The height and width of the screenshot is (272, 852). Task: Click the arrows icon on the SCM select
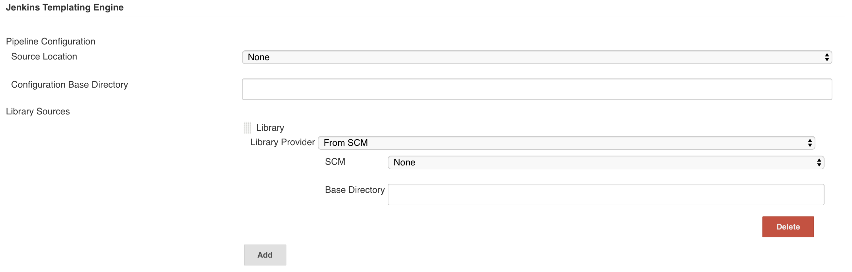819,162
